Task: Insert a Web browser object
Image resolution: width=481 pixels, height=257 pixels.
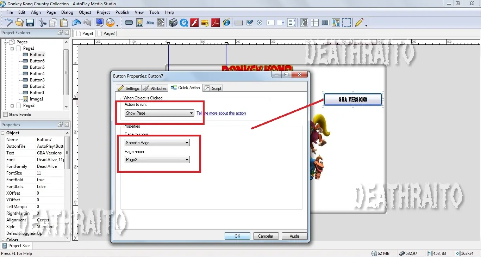Action: click(226, 23)
